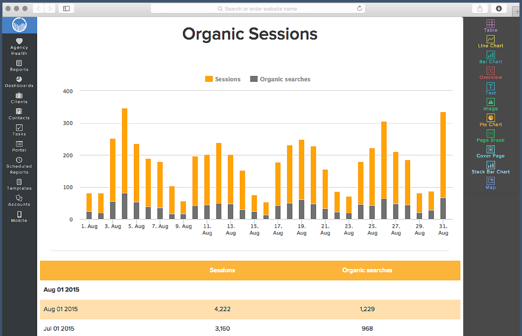522x336 pixels.
Task: Add a Pie Chart widget
Action: click(490, 120)
